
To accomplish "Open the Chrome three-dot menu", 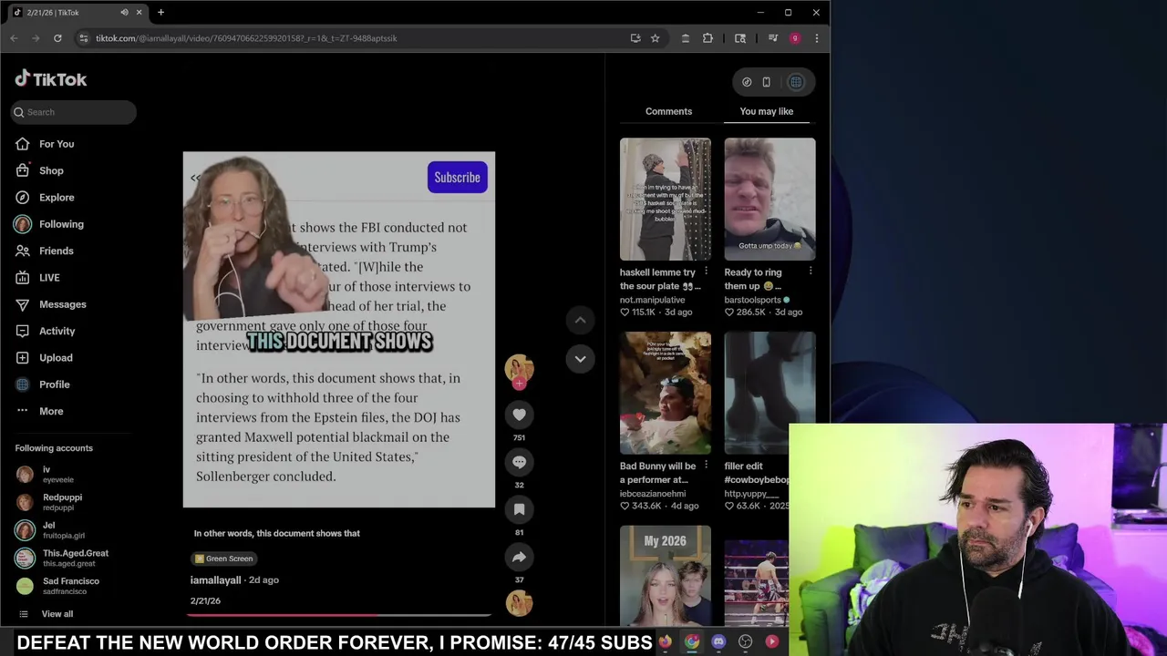I will (816, 38).
